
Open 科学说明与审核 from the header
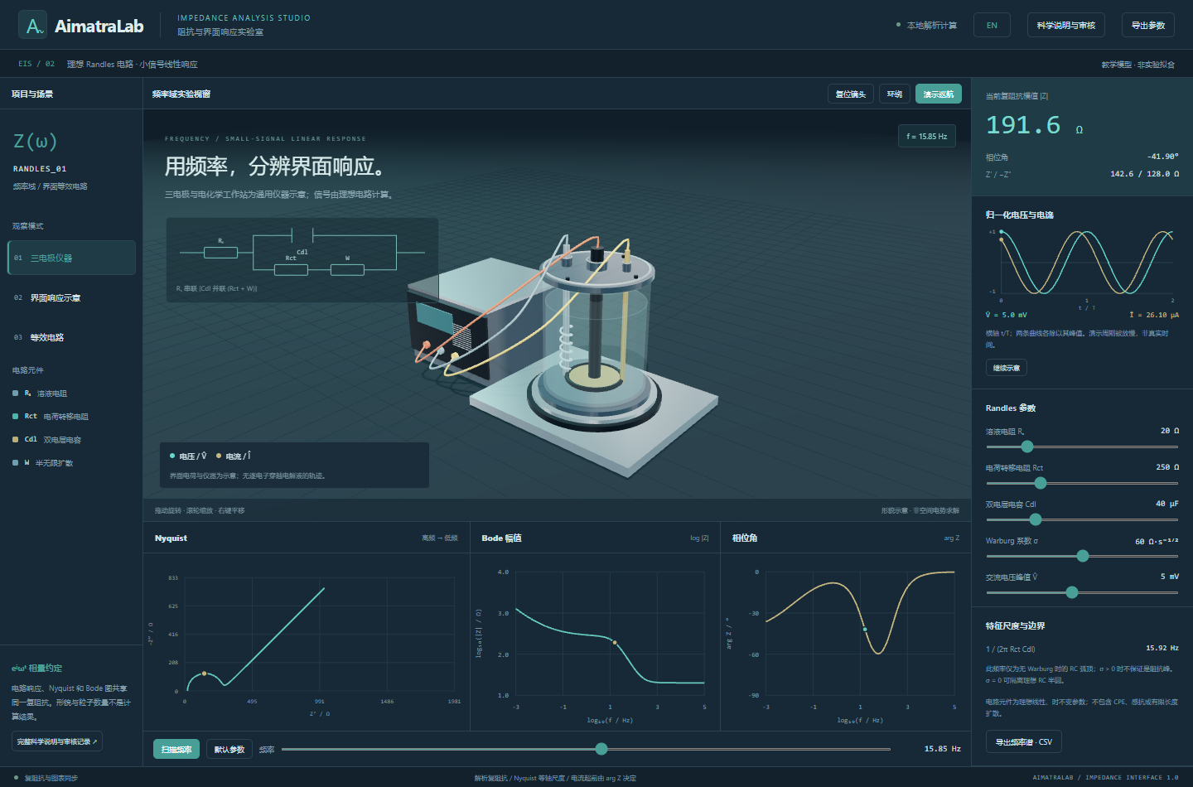click(1065, 25)
